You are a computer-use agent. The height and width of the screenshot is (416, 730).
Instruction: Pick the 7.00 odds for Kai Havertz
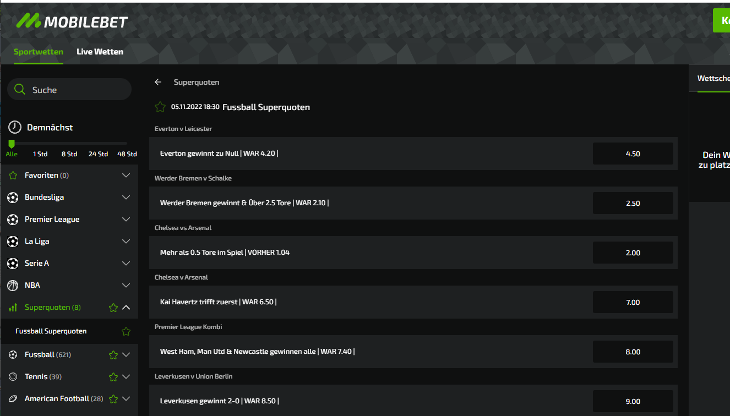(x=633, y=302)
